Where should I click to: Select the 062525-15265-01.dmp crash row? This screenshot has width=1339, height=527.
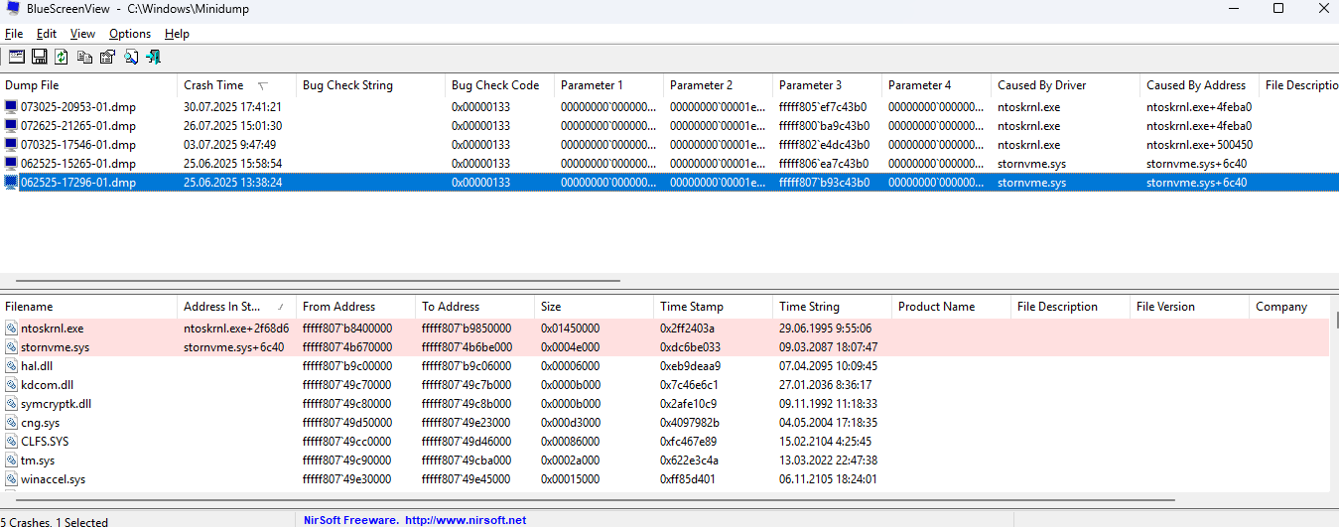669,164
